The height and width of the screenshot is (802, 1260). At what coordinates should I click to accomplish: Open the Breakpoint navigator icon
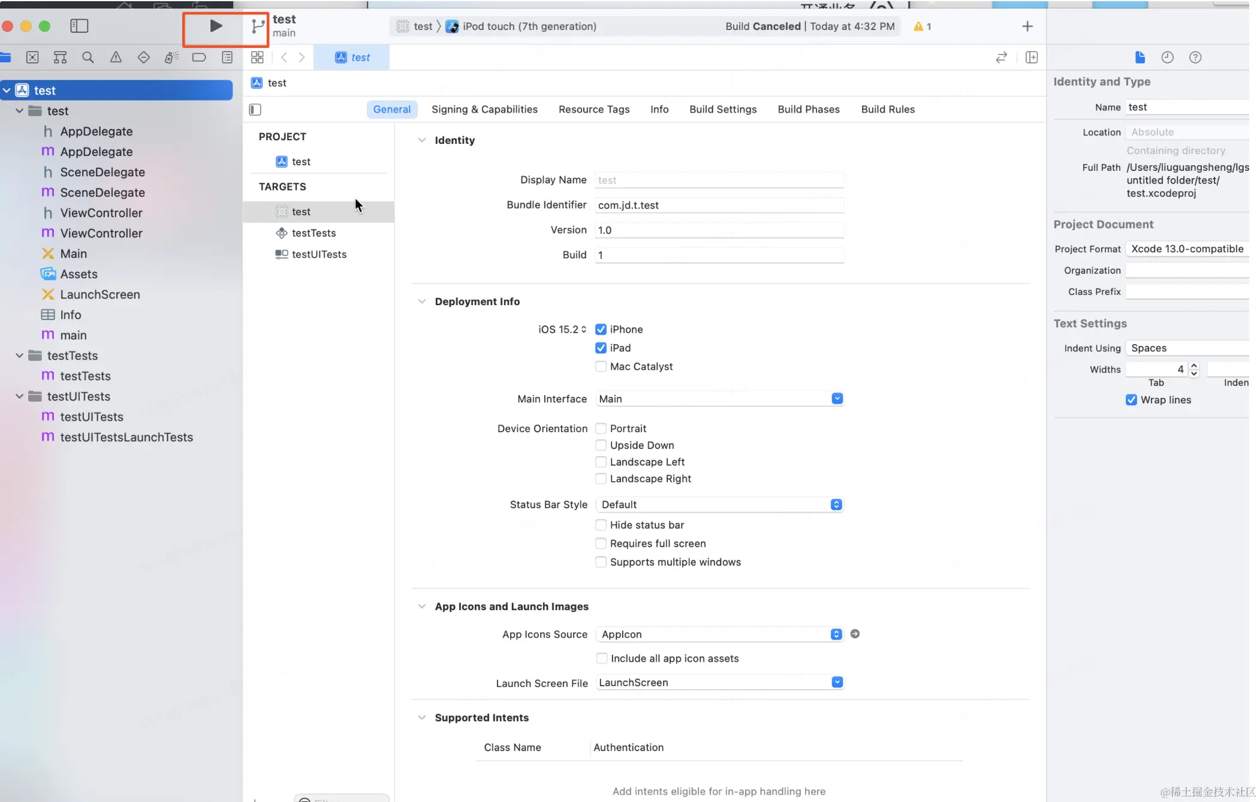(x=199, y=58)
